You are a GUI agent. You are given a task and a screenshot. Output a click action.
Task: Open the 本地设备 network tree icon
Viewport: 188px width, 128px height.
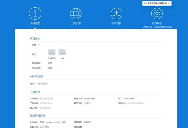tap(116, 13)
